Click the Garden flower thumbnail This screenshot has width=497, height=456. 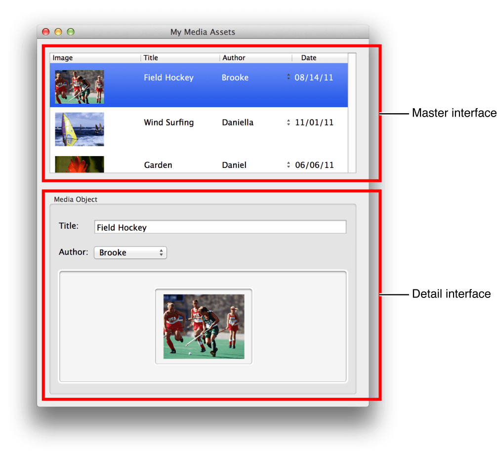79,163
